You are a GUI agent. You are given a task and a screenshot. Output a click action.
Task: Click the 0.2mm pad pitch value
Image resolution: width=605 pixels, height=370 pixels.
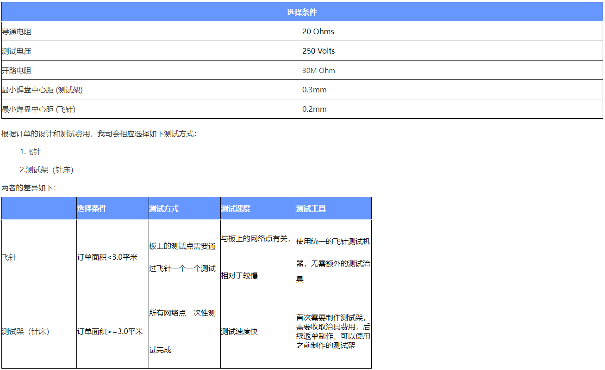[x=314, y=109]
